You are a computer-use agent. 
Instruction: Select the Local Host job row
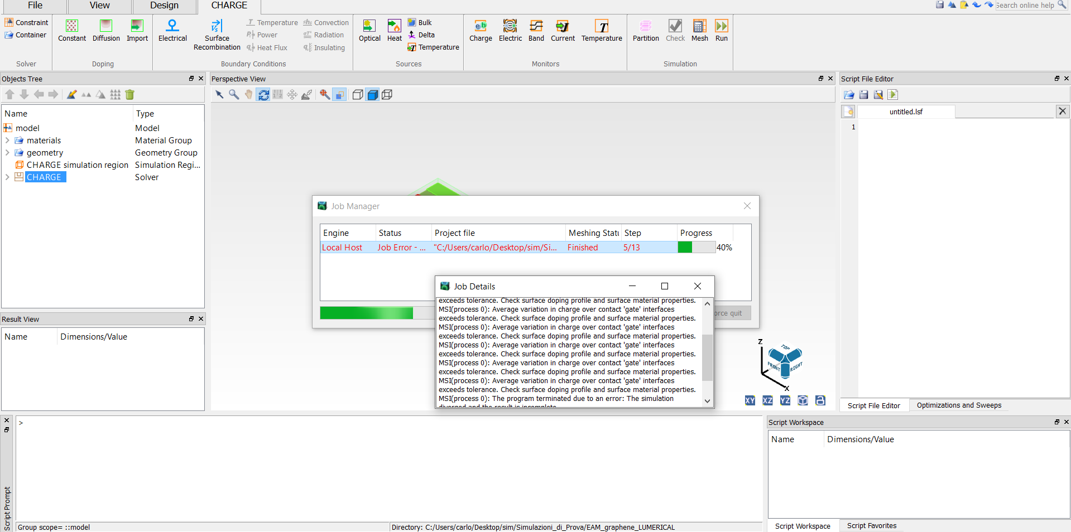pyautogui.click(x=526, y=248)
